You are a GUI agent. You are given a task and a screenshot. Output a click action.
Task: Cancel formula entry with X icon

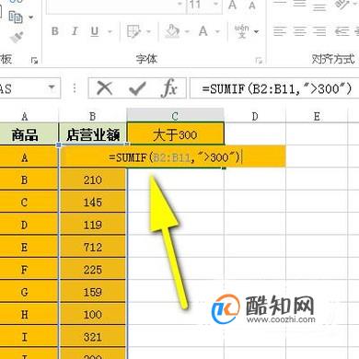[x=105, y=88]
